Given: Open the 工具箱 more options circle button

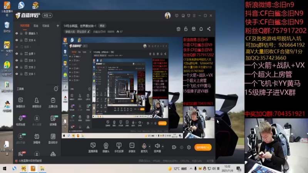Looking at the screenshot, I should pyautogui.click(x=56, y=89).
